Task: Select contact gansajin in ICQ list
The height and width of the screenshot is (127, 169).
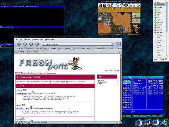Action: tap(160, 30)
